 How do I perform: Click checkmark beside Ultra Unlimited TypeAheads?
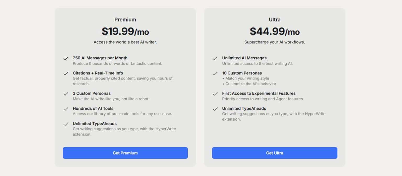pos(215,109)
